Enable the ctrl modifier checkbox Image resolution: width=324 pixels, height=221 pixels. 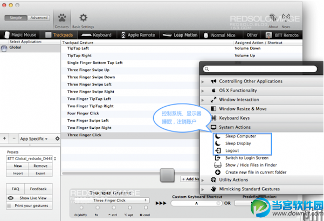pos(114,208)
